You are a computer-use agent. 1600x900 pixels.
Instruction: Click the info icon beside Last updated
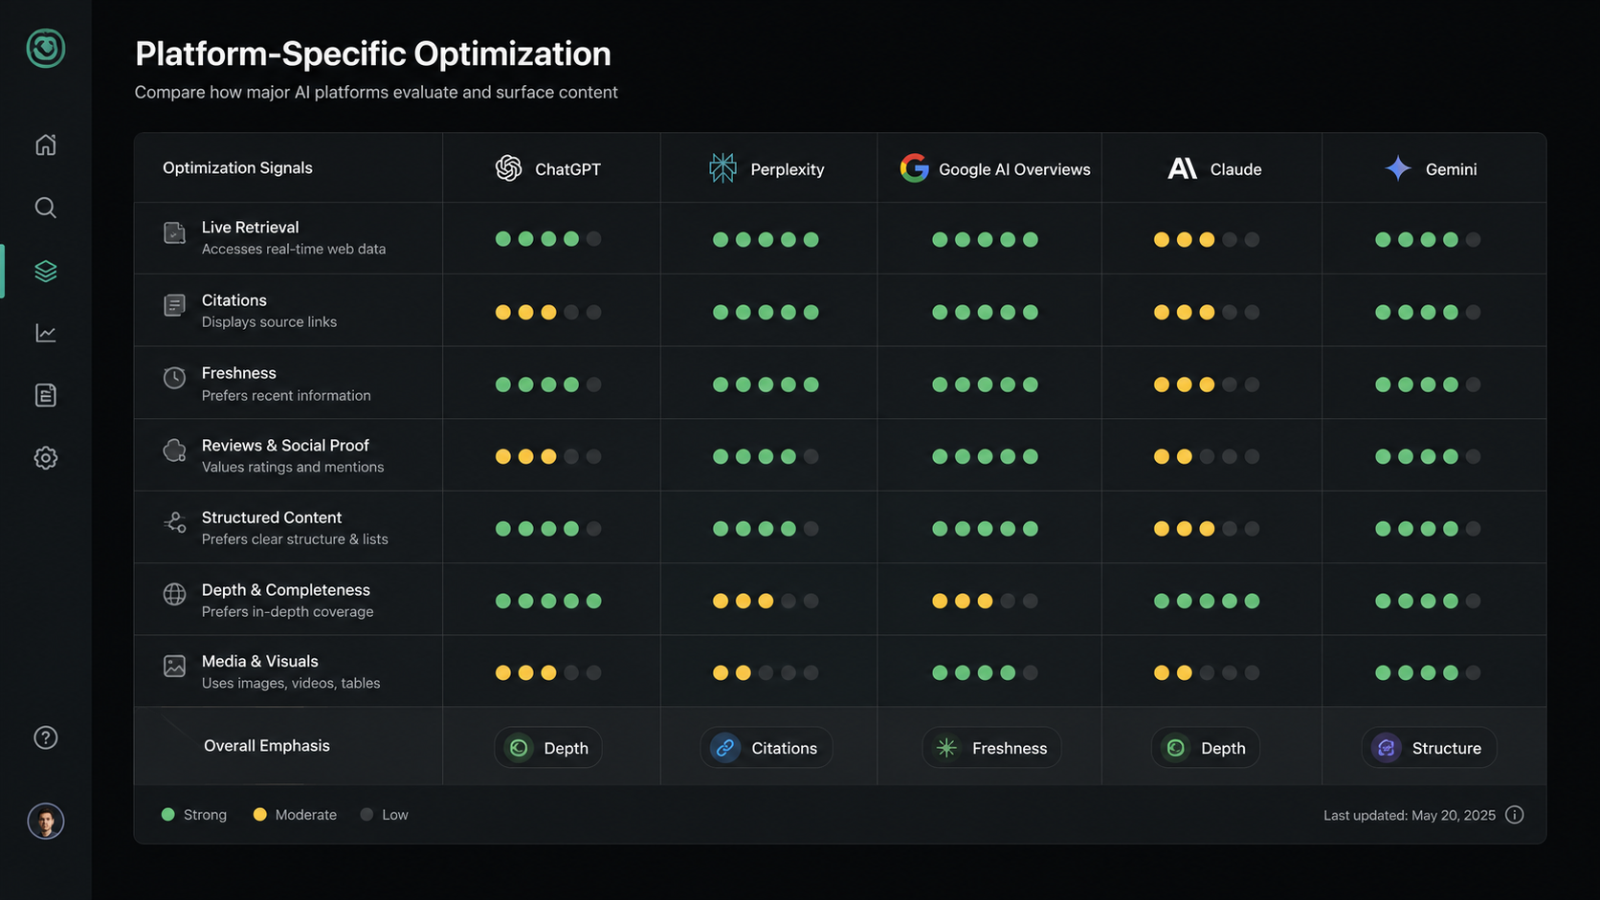[1514, 815]
